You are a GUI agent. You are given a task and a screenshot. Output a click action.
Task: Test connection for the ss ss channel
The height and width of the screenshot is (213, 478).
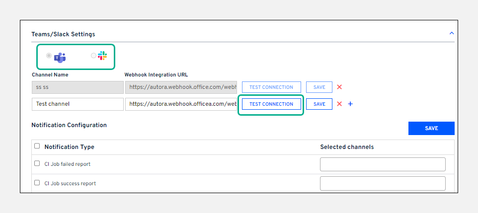[x=271, y=87]
